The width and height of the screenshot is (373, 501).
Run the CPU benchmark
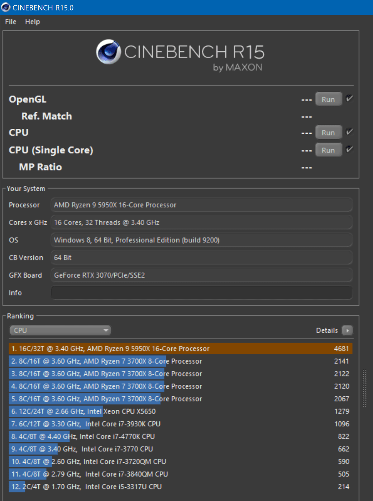pyautogui.click(x=328, y=133)
